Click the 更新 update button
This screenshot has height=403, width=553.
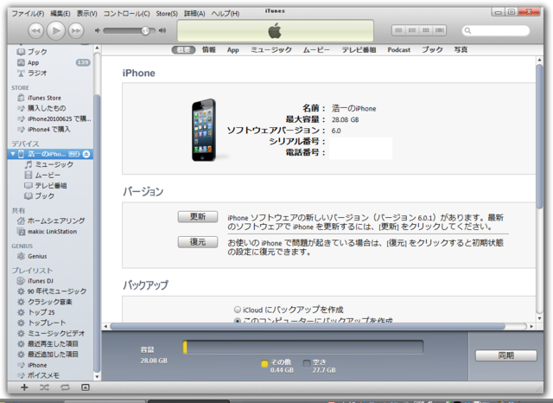pos(198,217)
